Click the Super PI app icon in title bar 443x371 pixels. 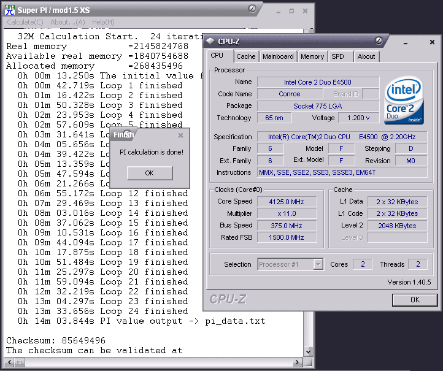tap(10, 10)
